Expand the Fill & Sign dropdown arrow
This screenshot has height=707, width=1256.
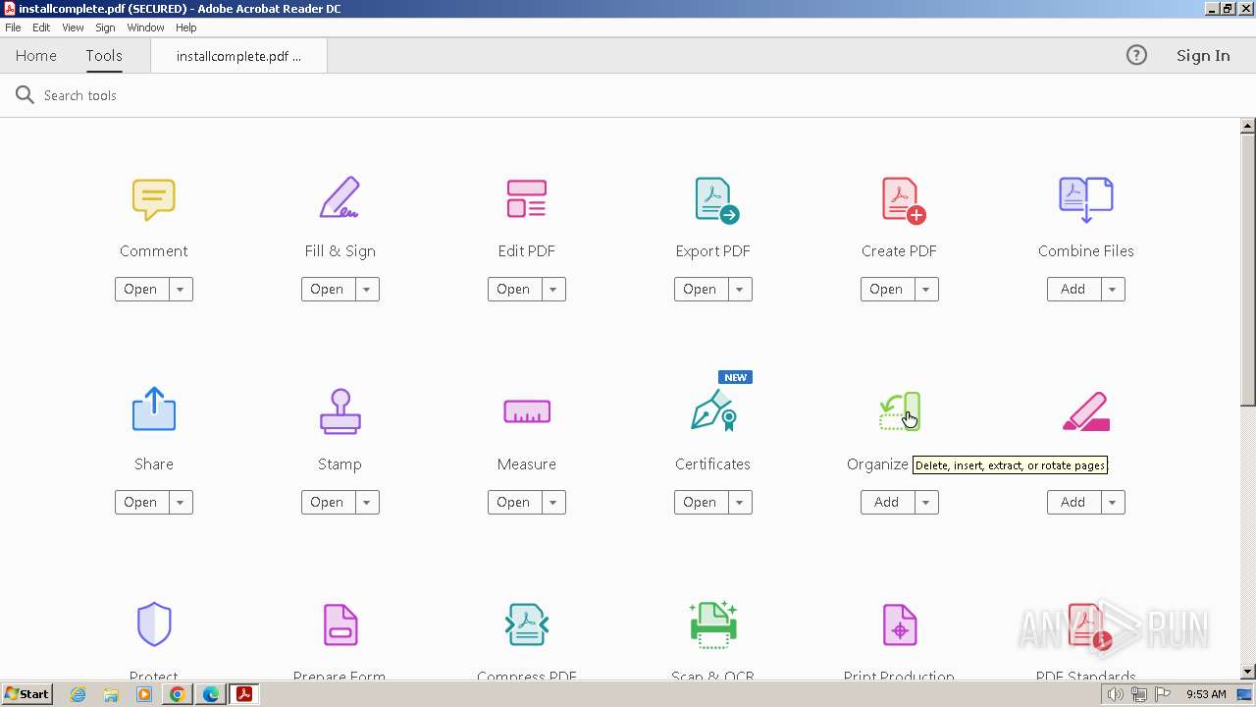click(366, 290)
